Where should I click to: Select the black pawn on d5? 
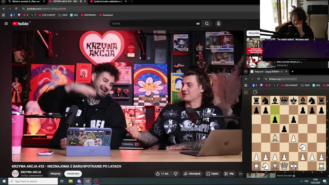[284, 129]
